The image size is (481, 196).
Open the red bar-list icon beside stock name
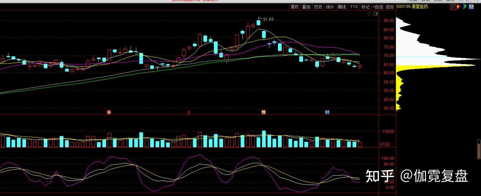(x=453, y=7)
